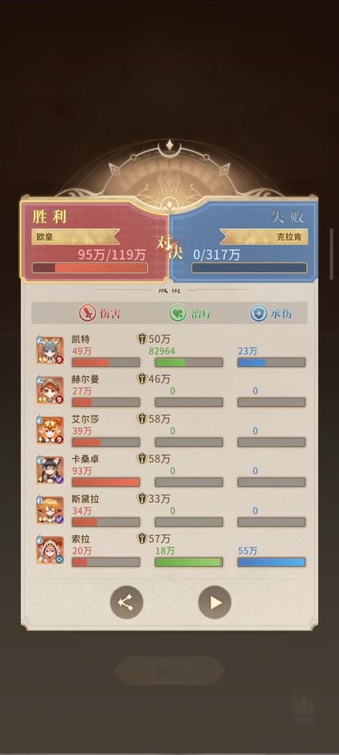The width and height of the screenshot is (339, 755).
Task: Click 索拉's blue damage-taken bar
Action: coord(272,562)
